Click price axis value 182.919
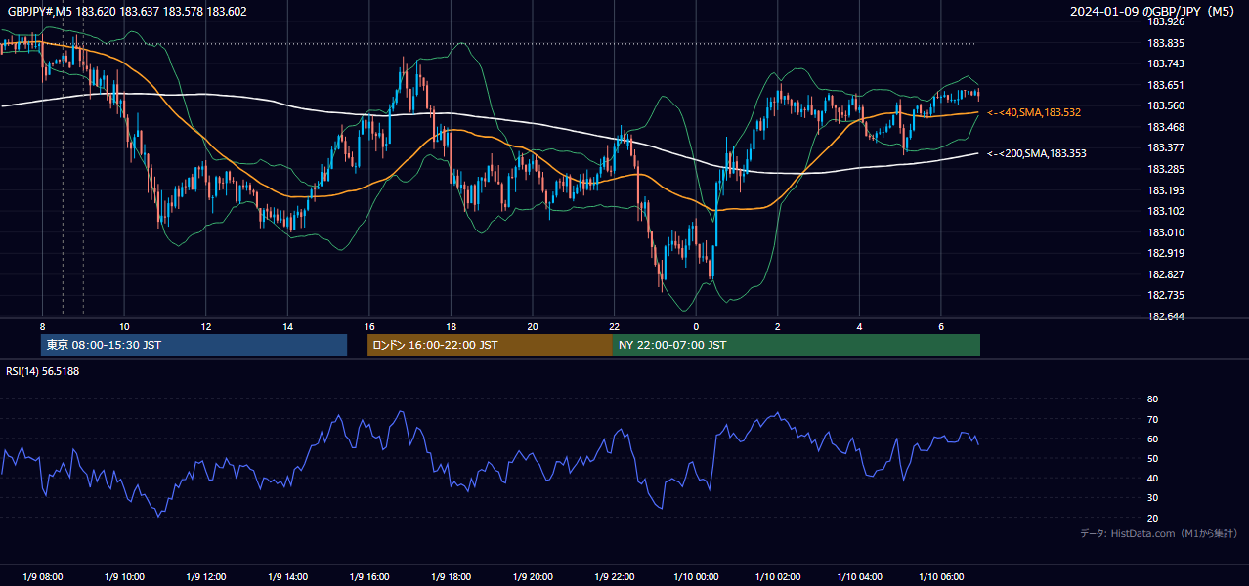 point(1165,253)
